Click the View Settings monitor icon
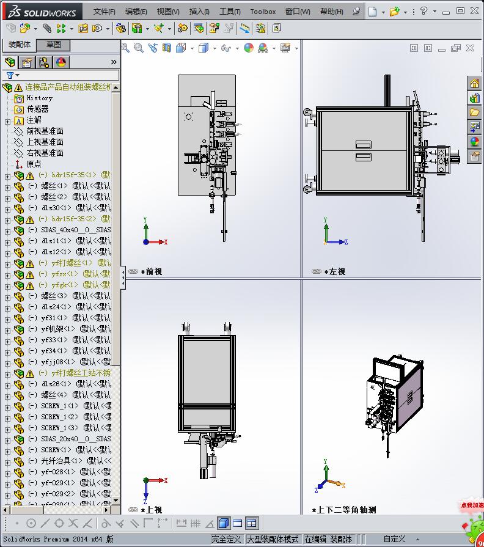 pos(285,48)
